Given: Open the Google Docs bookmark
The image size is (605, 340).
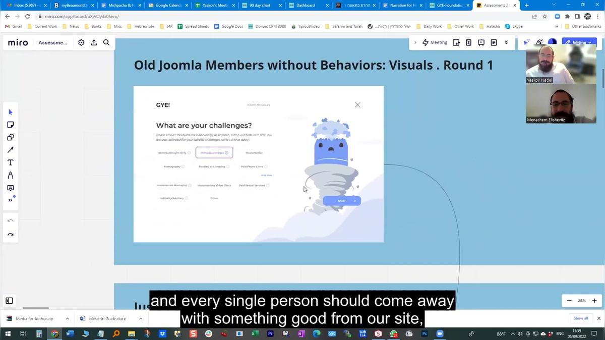Looking at the screenshot, I should (x=228, y=26).
